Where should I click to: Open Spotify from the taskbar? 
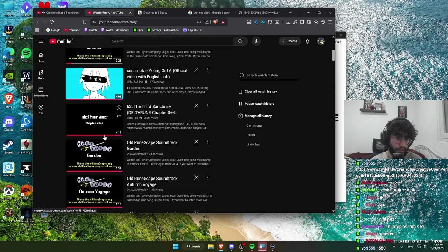tap(252, 246)
